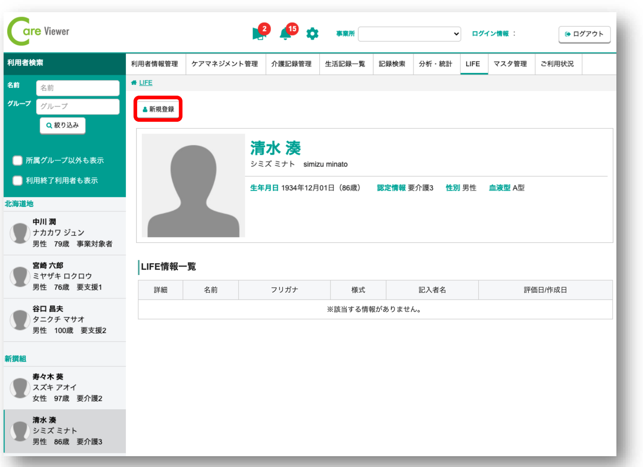Click the 名前 search input field
The image size is (643, 467).
click(78, 88)
